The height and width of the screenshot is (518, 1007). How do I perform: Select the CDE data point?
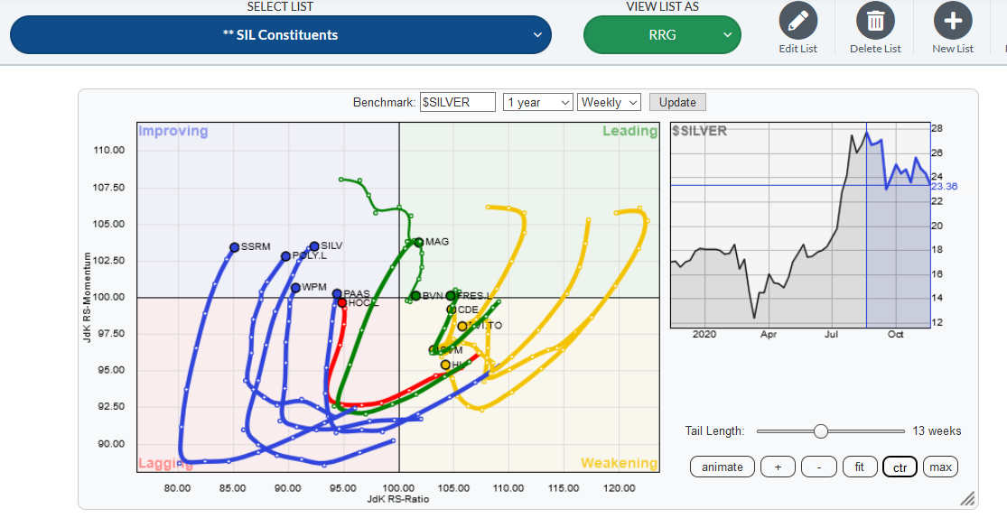[x=452, y=310]
